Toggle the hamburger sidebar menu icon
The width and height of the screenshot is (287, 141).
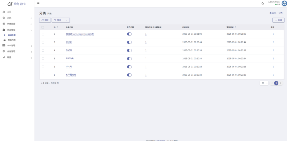click(x=38, y=3)
